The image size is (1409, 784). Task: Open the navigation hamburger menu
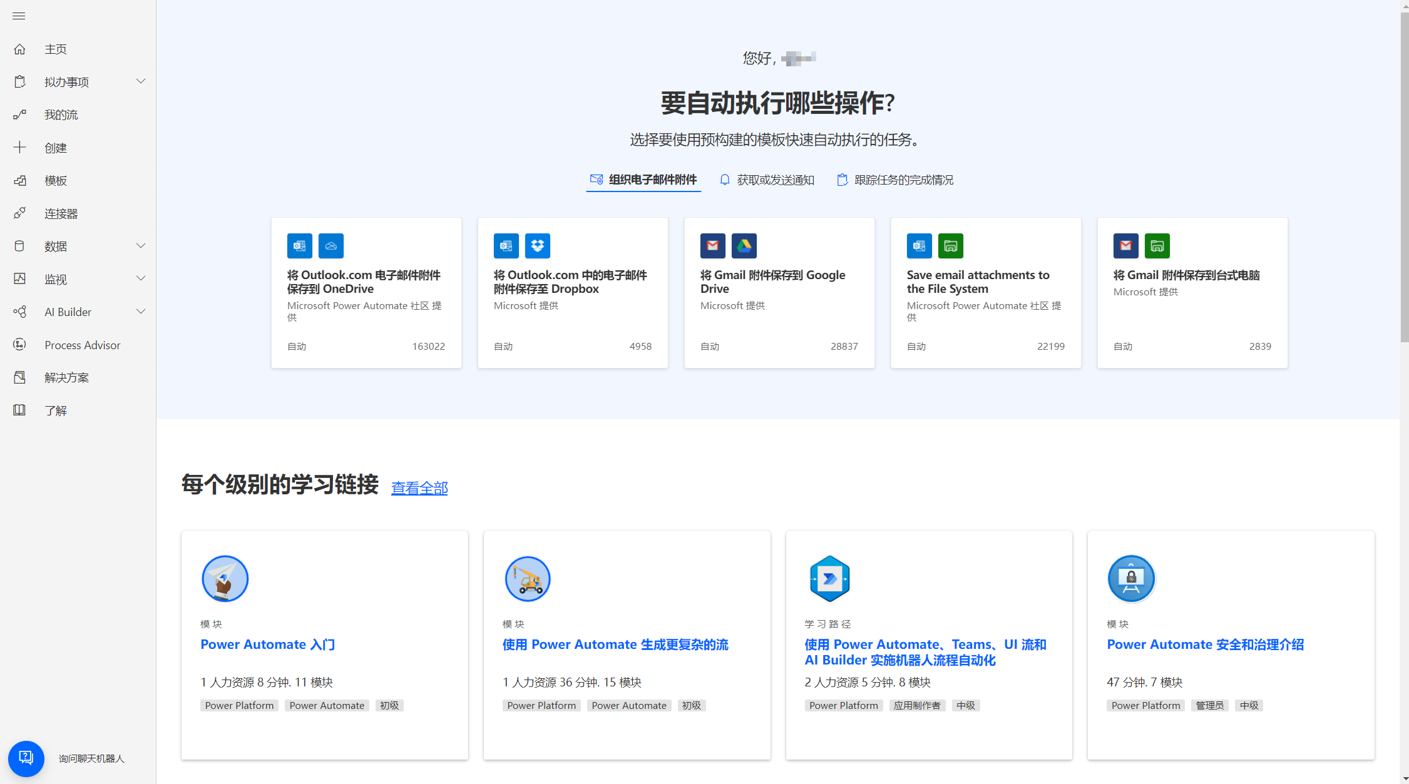point(19,16)
